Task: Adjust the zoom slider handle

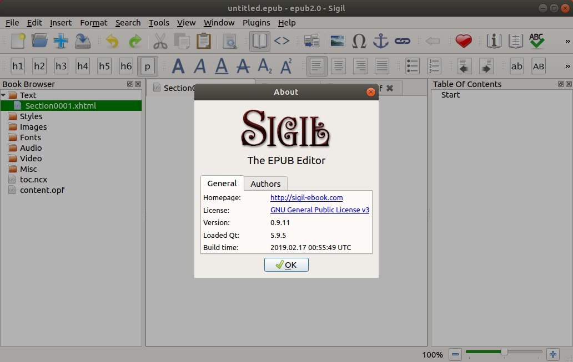Action: [x=504, y=352]
